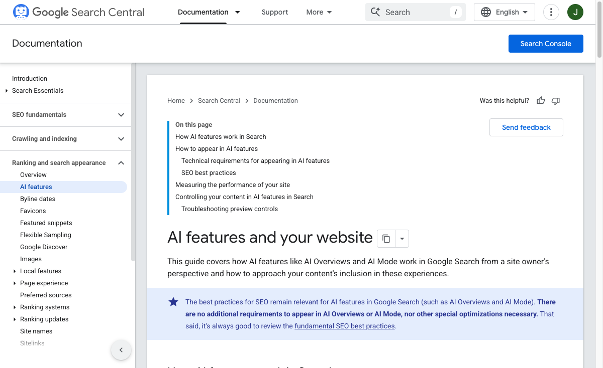Jump to SEO best practices section

pyautogui.click(x=209, y=173)
